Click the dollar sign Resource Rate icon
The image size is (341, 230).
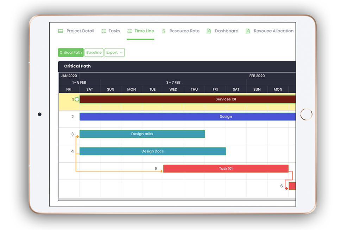tap(164, 31)
